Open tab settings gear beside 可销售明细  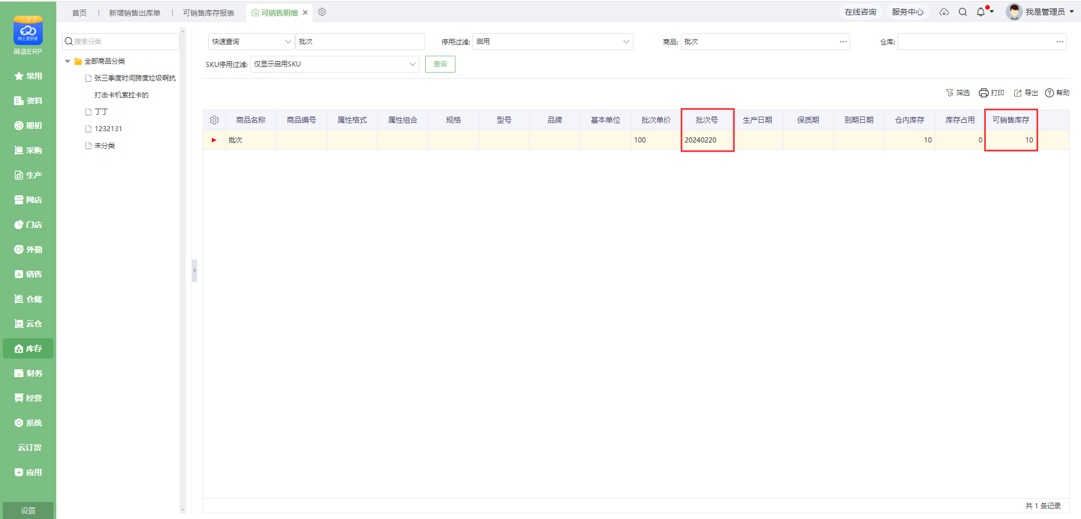tap(322, 12)
